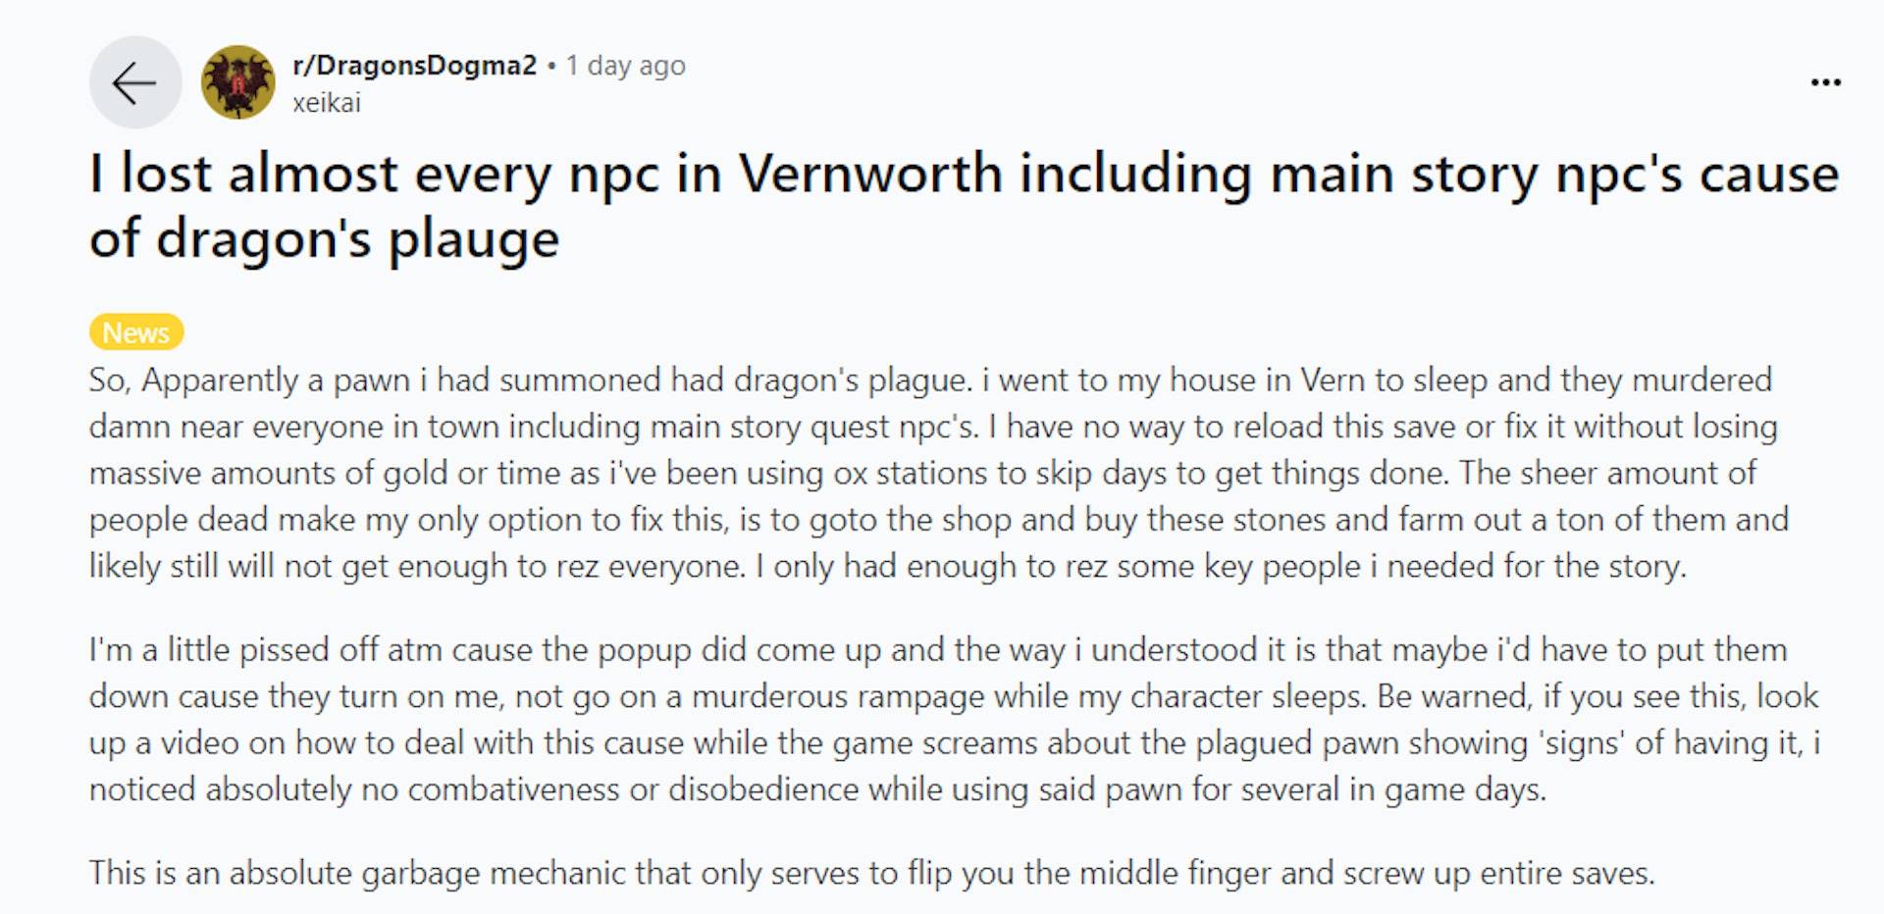Visit the r/DragonsDogma2 subreddit link
Image resolution: width=1884 pixels, height=914 pixels.
[x=414, y=66]
